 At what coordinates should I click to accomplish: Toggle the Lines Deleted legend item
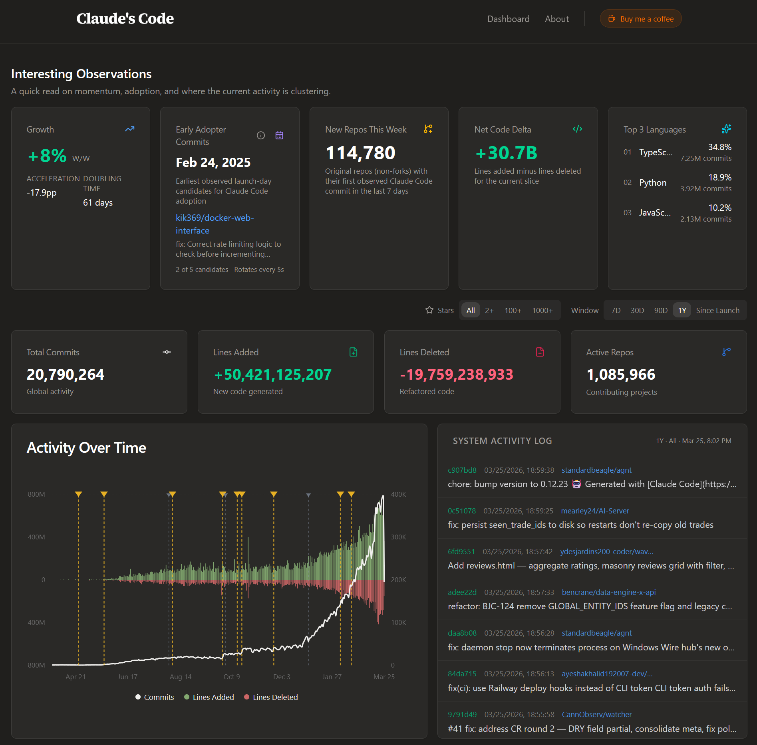click(x=271, y=697)
